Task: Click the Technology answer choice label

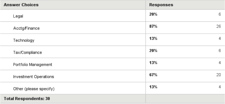Action: 24,40
